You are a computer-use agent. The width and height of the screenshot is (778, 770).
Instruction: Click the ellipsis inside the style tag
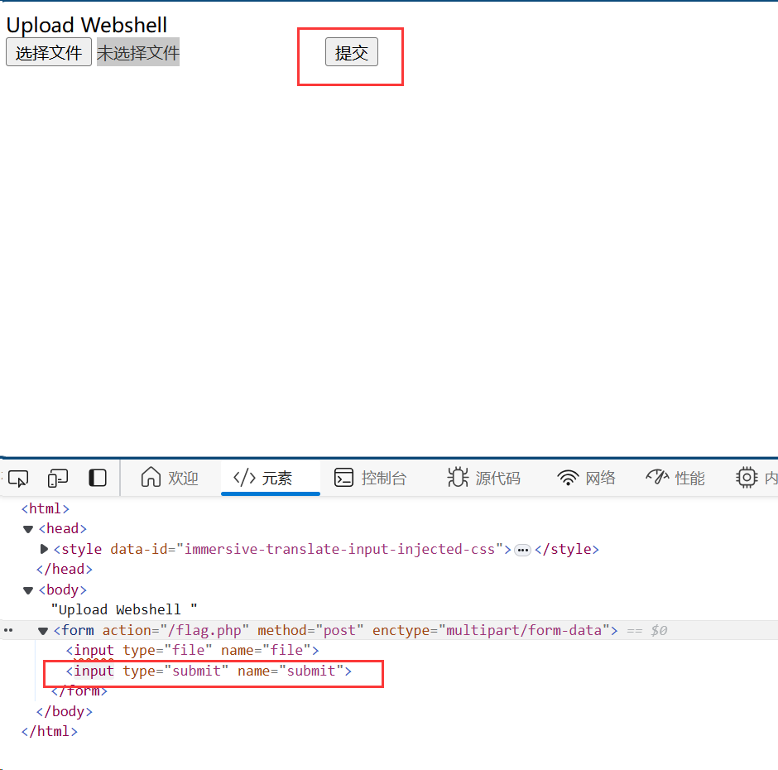(x=522, y=550)
